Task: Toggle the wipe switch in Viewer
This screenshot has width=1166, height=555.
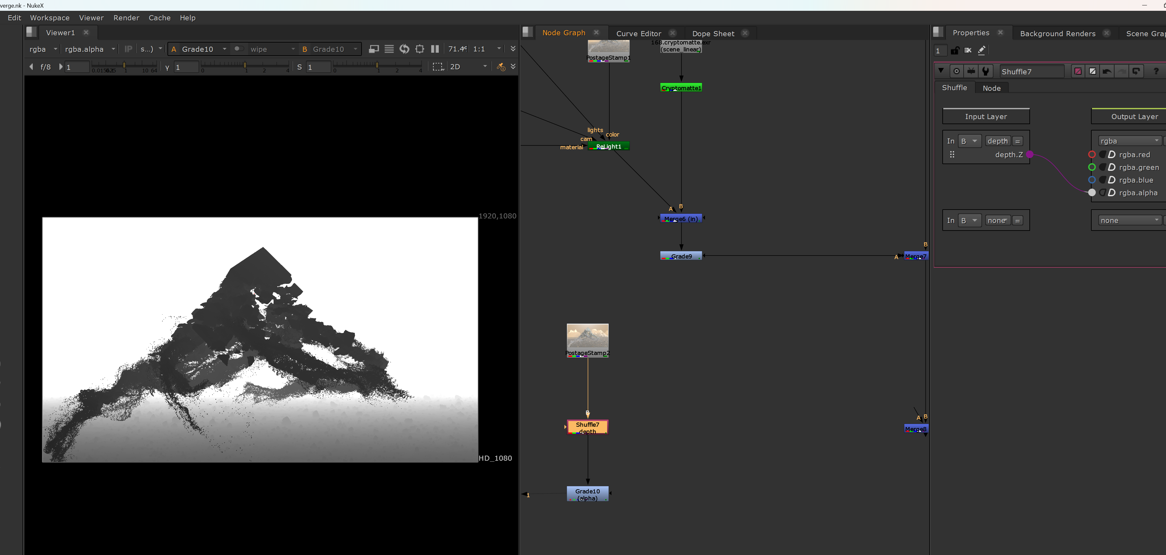Action: point(239,48)
